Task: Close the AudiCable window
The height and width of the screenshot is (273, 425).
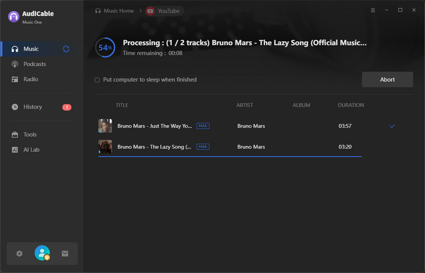Action: pos(414,10)
